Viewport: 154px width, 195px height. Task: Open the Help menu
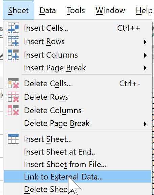pyautogui.click(x=144, y=10)
